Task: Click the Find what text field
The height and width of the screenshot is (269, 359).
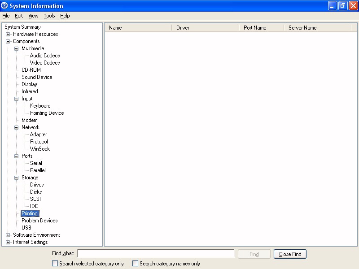Action: coord(156,253)
